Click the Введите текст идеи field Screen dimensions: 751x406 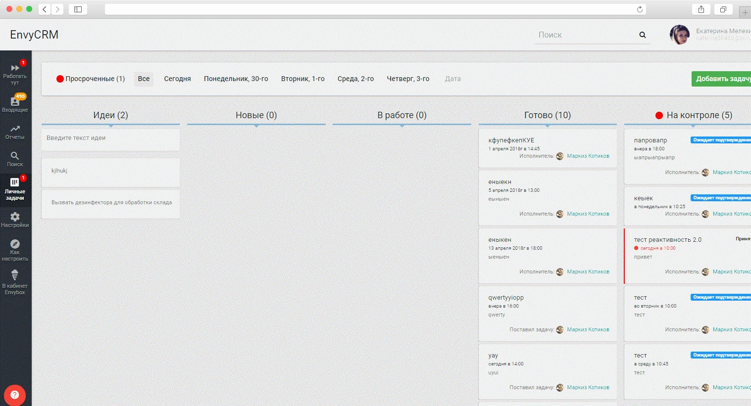(110, 138)
